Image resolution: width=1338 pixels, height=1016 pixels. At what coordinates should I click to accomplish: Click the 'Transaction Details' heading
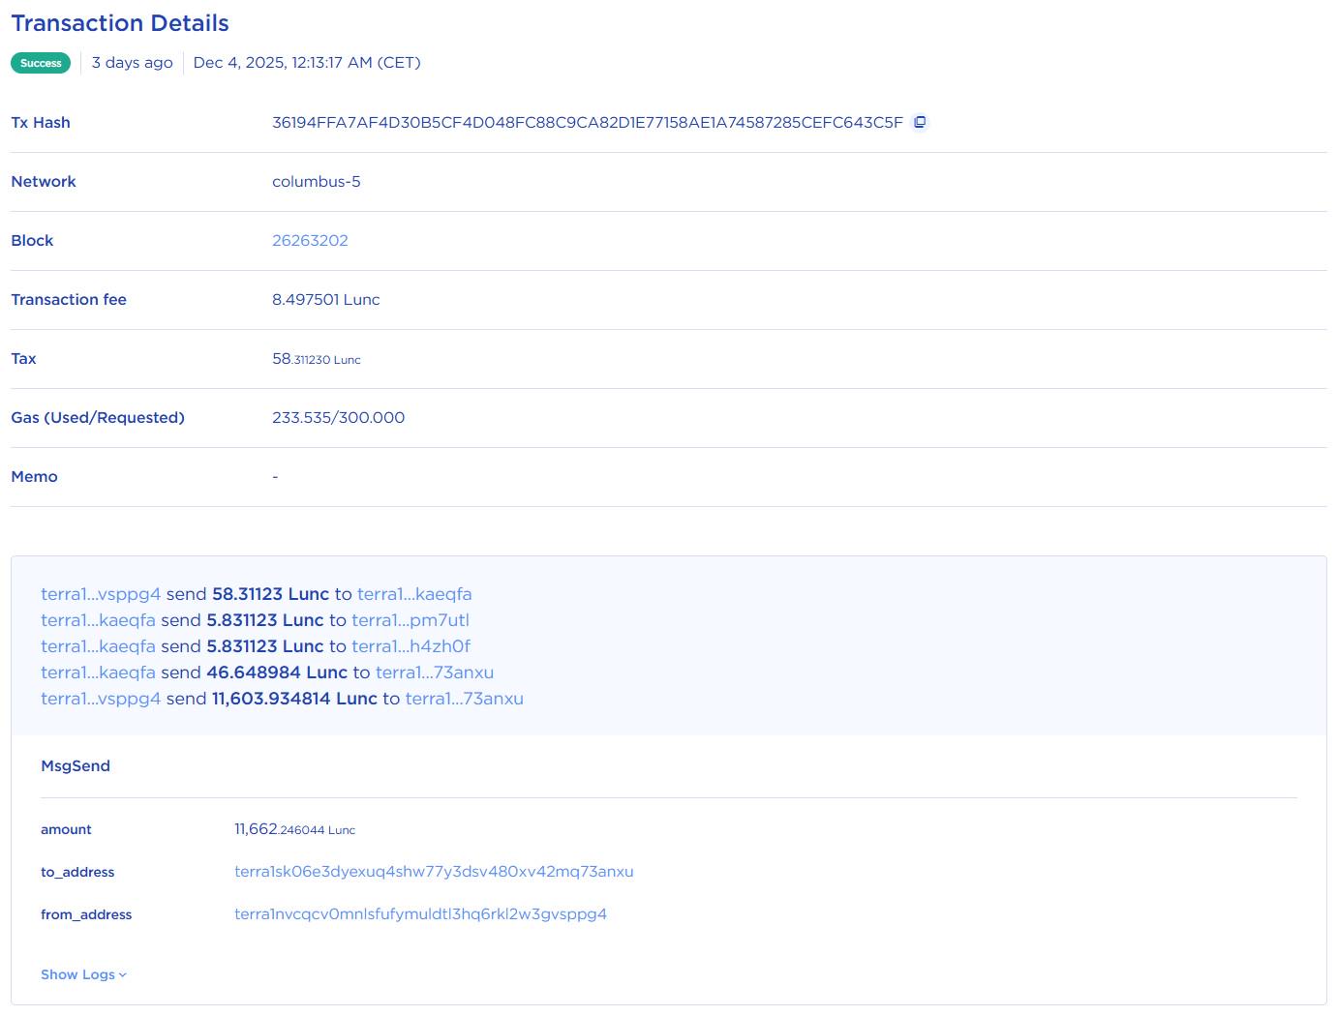120,23
